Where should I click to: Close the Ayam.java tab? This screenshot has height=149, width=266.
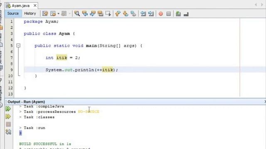[35, 5]
